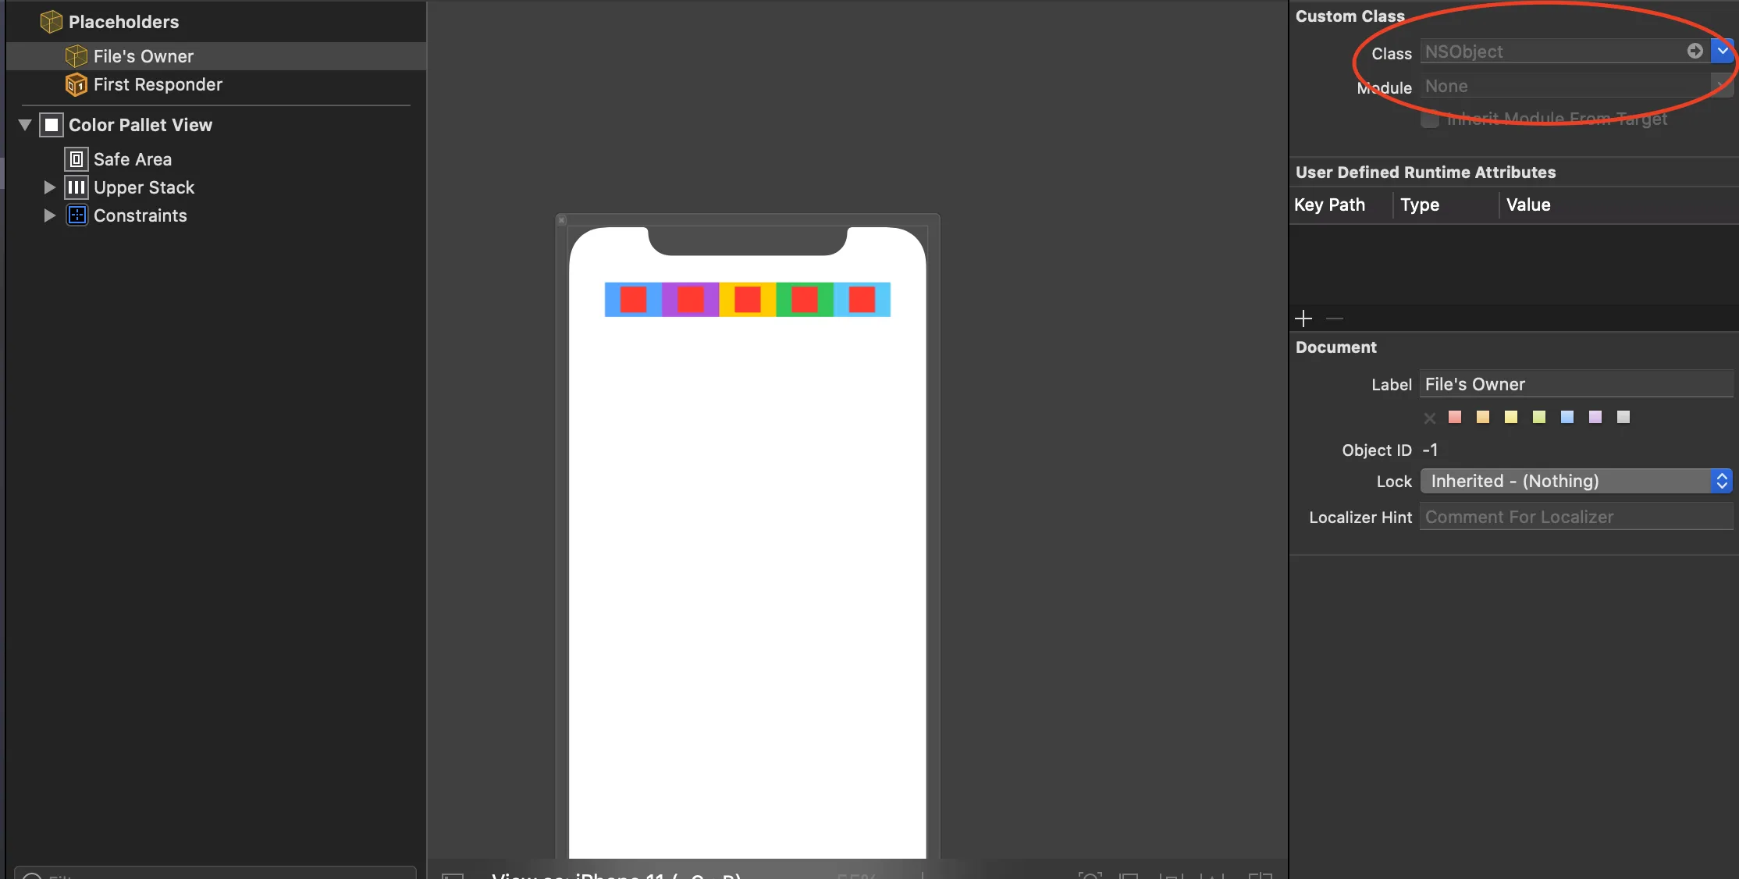Click the Safe Area icon in outline
1739x879 pixels.
tap(76, 159)
